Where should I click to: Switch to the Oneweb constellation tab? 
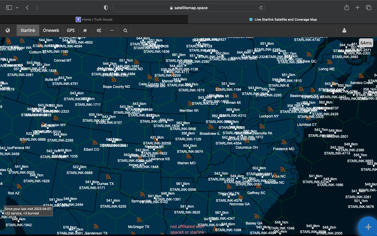(51, 30)
